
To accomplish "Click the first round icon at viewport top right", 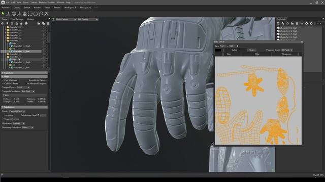I will pos(264,19).
